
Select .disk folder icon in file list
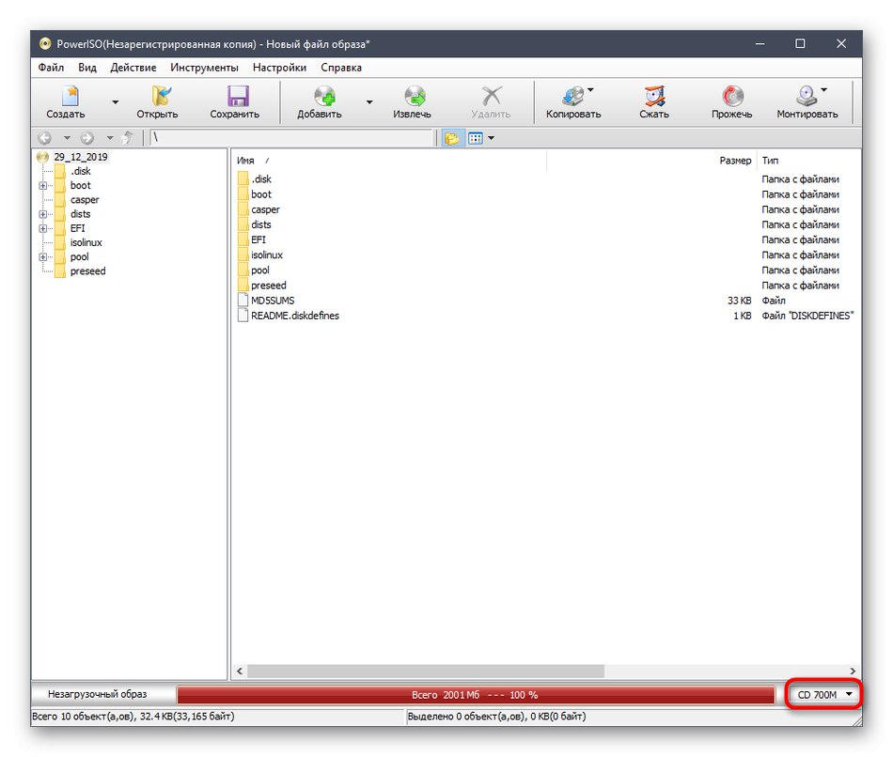click(243, 178)
